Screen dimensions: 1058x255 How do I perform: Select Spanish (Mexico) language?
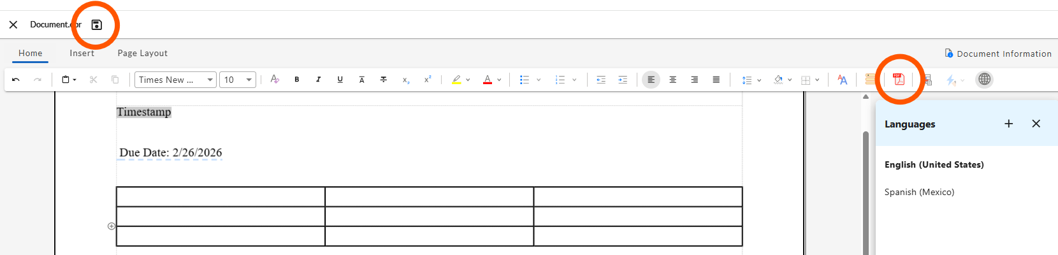(x=920, y=192)
